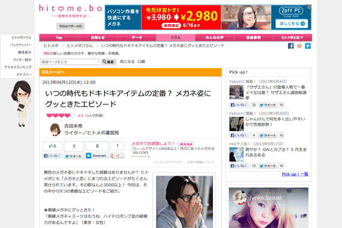Click the サザエさん article thumbnail

point(236,92)
